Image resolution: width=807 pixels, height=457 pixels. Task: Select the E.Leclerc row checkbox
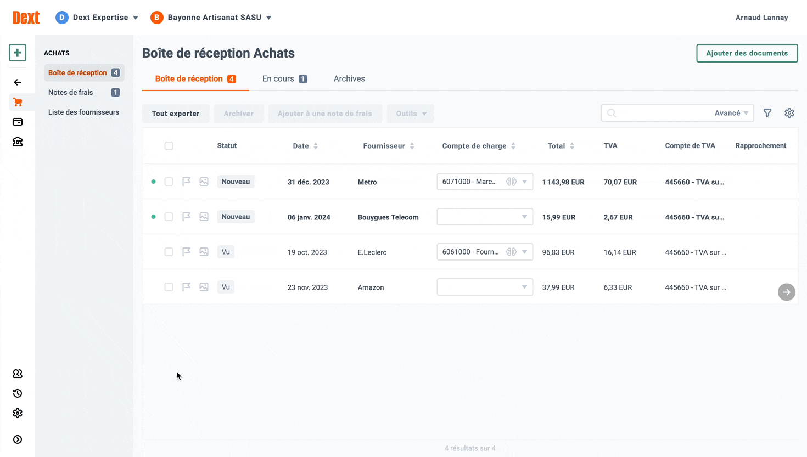click(169, 252)
